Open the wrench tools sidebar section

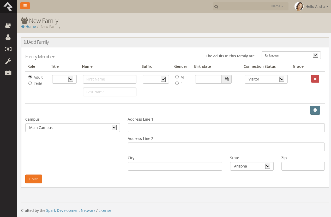pyautogui.click(x=8, y=61)
